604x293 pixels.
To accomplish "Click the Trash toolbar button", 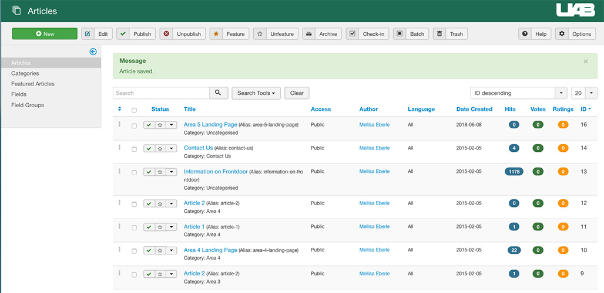I will [x=451, y=34].
